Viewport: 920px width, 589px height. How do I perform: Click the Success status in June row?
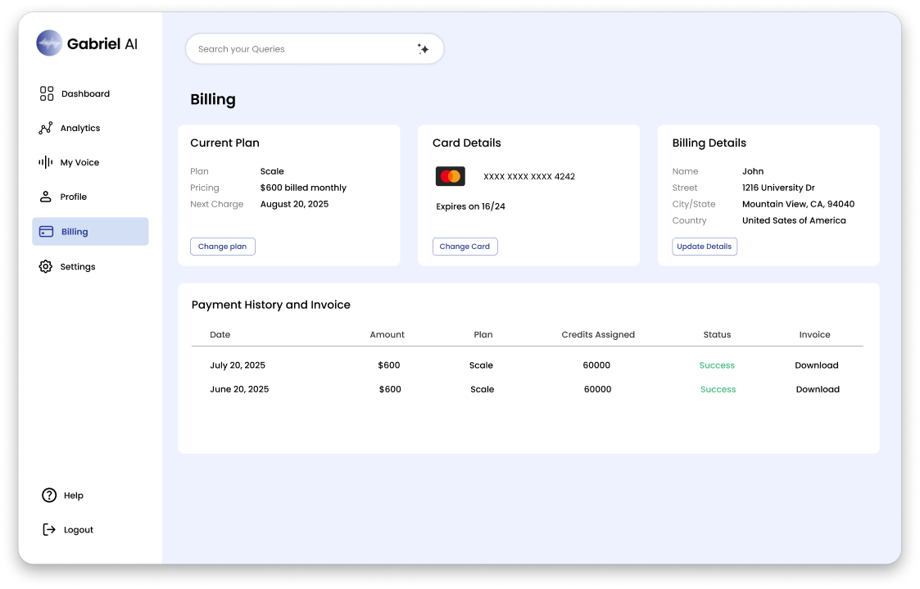(x=718, y=389)
